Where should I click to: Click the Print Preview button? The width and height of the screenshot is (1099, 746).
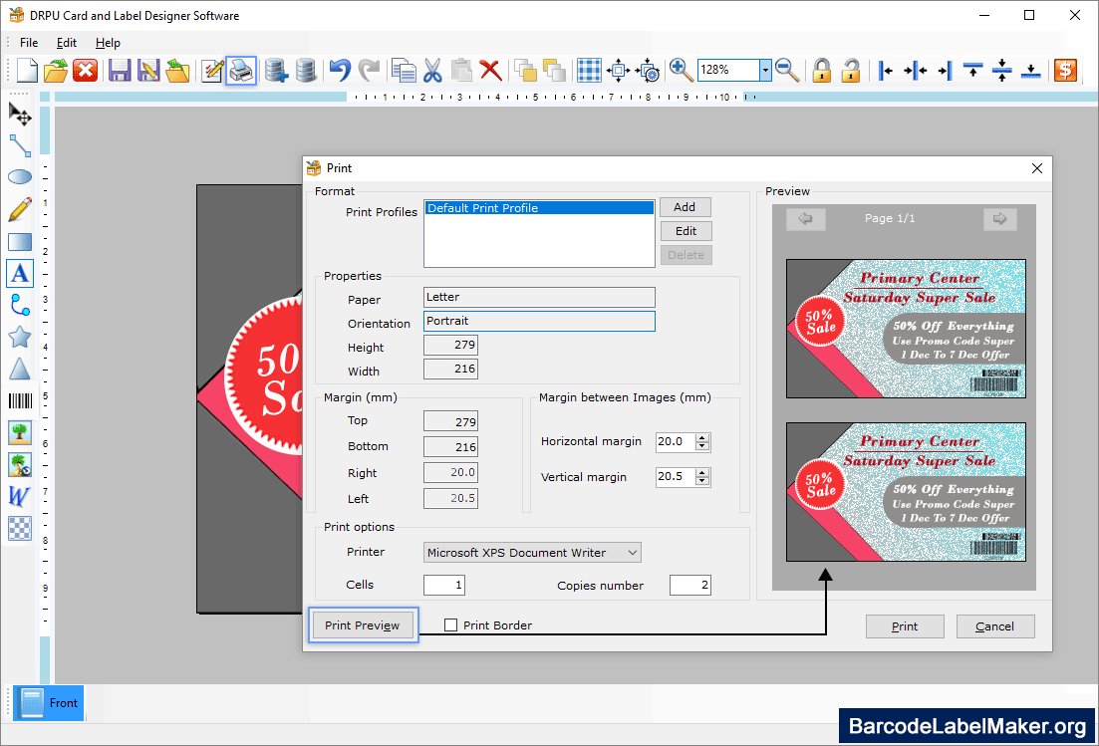(x=363, y=624)
